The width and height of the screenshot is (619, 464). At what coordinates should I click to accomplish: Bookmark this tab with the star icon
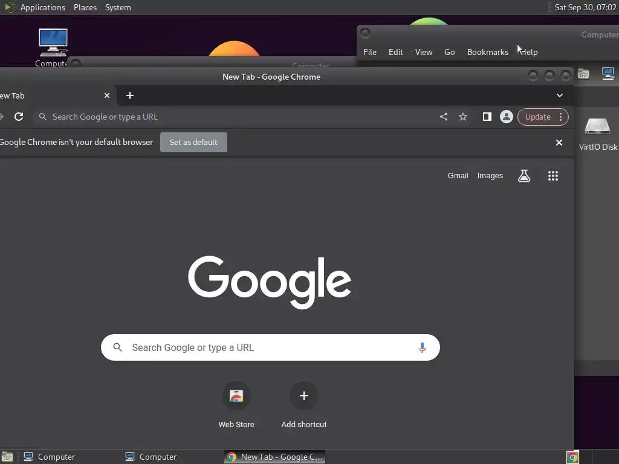(463, 117)
